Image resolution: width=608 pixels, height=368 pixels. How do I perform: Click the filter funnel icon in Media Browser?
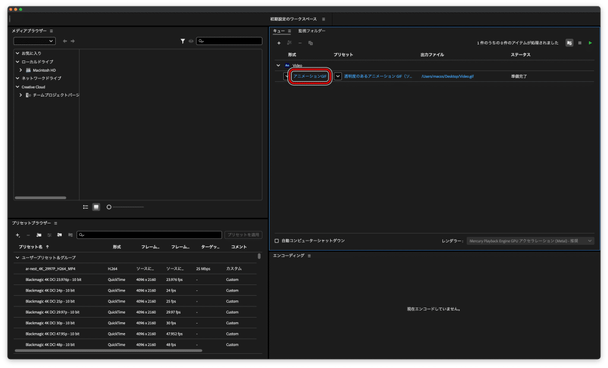point(183,41)
